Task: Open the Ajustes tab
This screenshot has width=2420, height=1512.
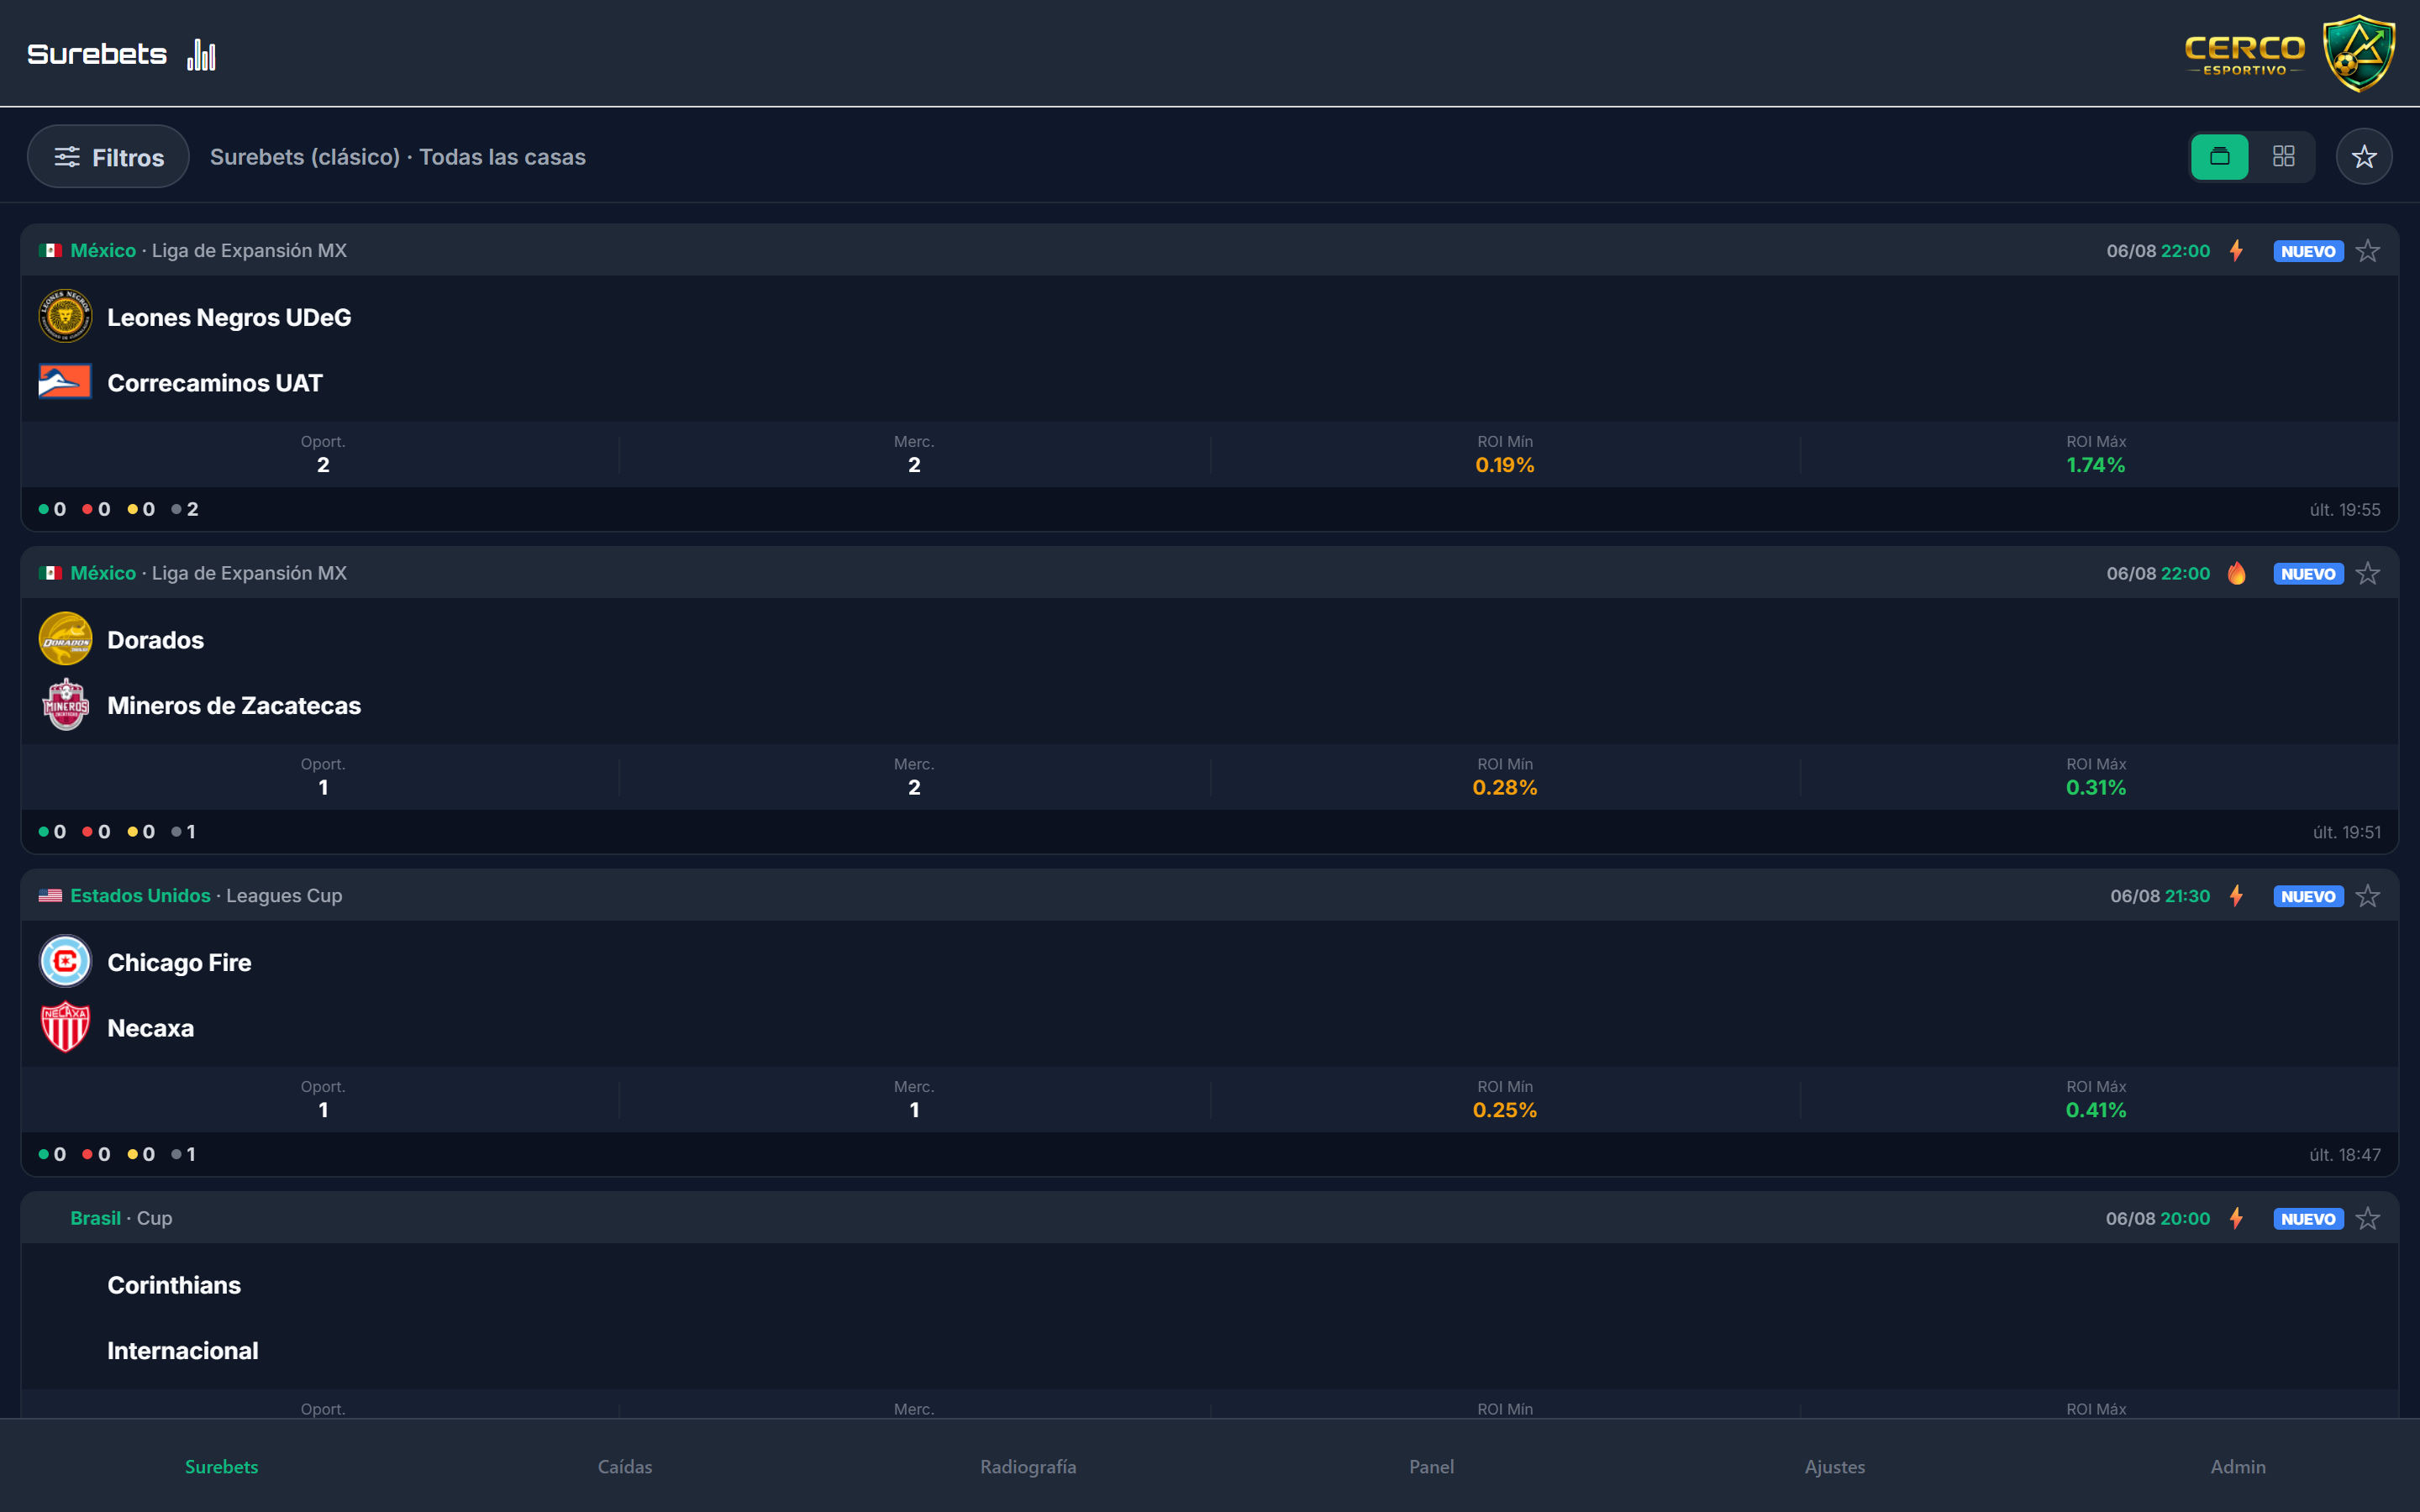Action: 1835,1467
